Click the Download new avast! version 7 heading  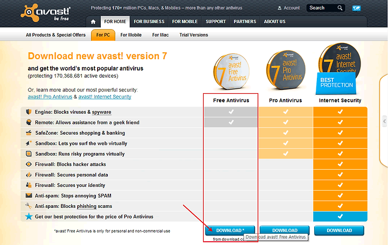click(97, 56)
